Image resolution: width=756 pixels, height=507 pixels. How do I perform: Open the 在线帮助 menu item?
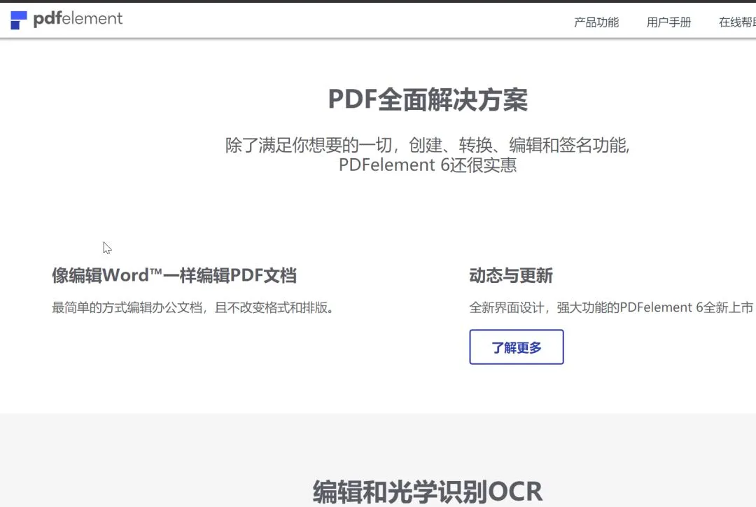pyautogui.click(x=737, y=22)
